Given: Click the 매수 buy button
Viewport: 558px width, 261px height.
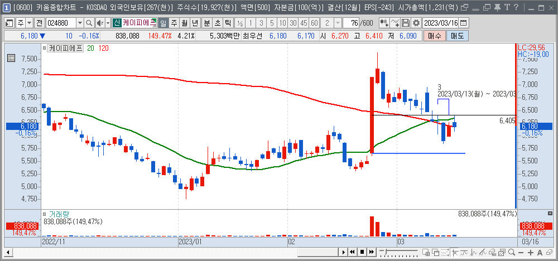Looking at the screenshot, I should [434, 36].
